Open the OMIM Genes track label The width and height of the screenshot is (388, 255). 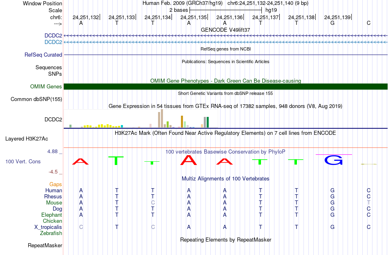coord(46,86)
